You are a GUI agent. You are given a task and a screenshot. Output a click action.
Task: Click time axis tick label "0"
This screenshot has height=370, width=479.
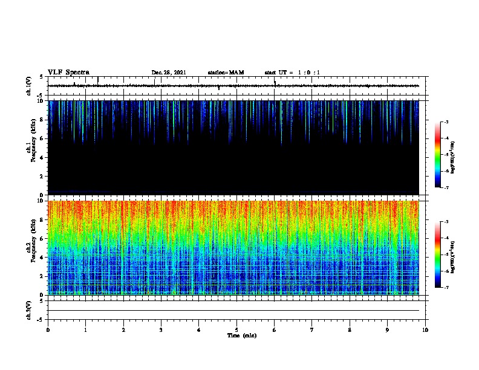coord(48,329)
